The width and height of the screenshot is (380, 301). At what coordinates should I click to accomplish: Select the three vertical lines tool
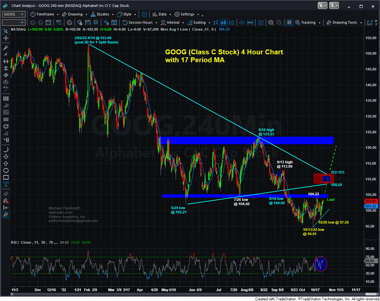tap(6, 98)
